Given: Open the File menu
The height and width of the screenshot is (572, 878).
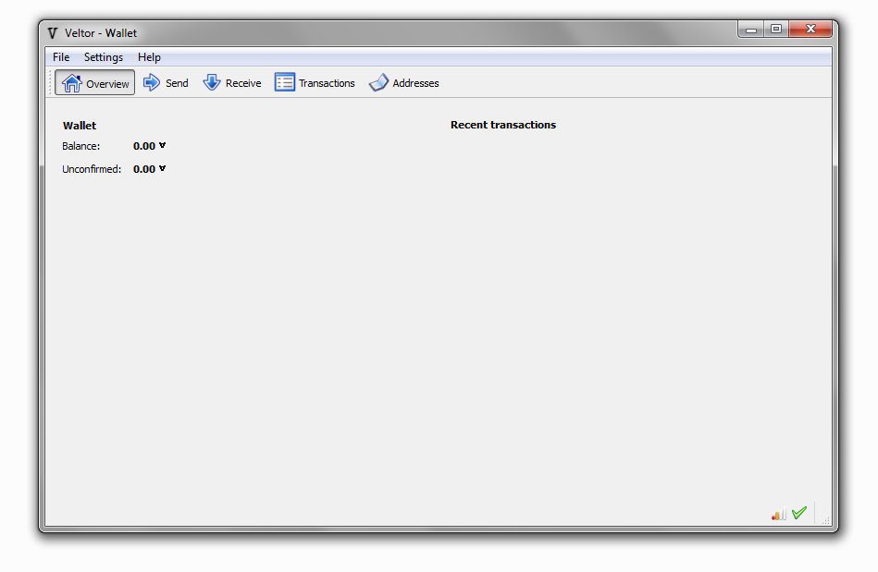Looking at the screenshot, I should click(x=61, y=57).
